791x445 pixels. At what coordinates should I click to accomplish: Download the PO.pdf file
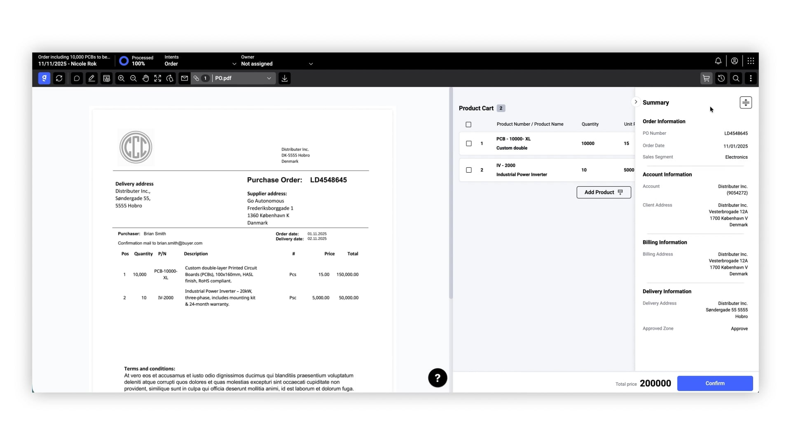tap(285, 78)
